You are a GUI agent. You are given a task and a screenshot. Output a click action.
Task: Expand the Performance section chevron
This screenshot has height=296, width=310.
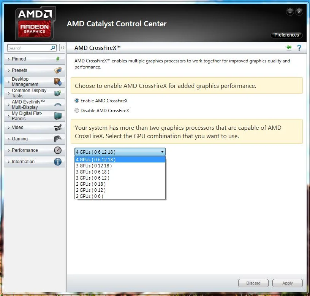9,151
